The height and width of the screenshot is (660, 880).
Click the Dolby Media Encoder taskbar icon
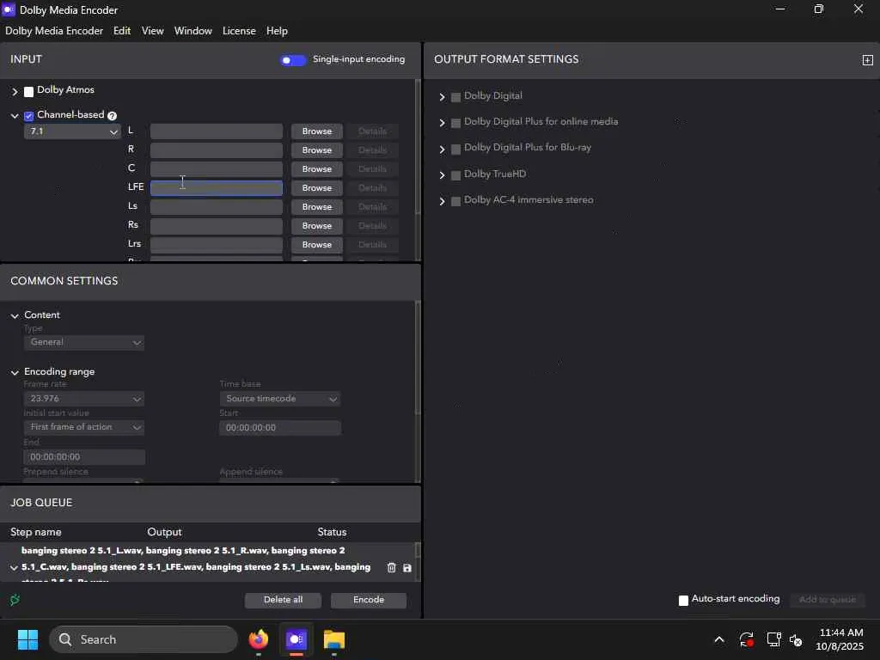[296, 639]
